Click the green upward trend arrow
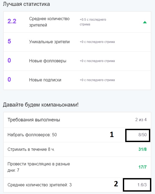The height and width of the screenshot is (194, 155). 145,22
